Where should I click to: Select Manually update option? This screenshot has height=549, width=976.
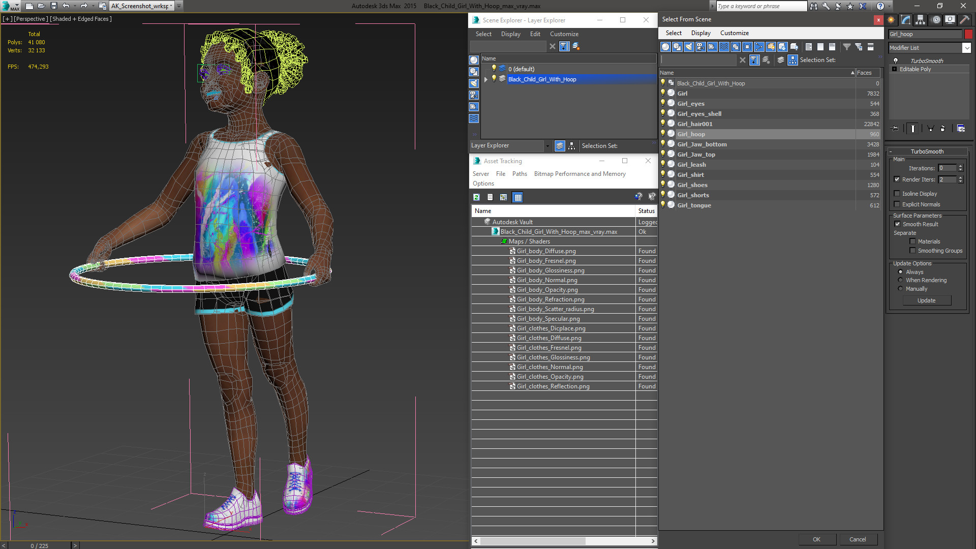(x=900, y=288)
